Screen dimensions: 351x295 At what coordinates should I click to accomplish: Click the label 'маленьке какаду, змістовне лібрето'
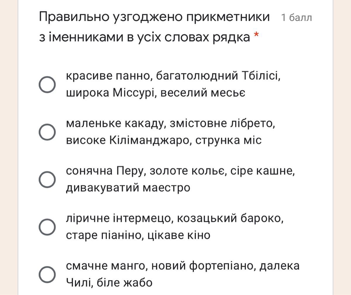tap(171, 123)
